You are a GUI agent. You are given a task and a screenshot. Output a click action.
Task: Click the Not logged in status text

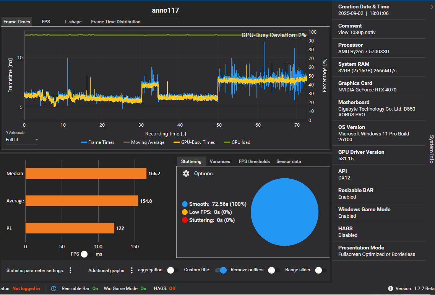point(26,288)
